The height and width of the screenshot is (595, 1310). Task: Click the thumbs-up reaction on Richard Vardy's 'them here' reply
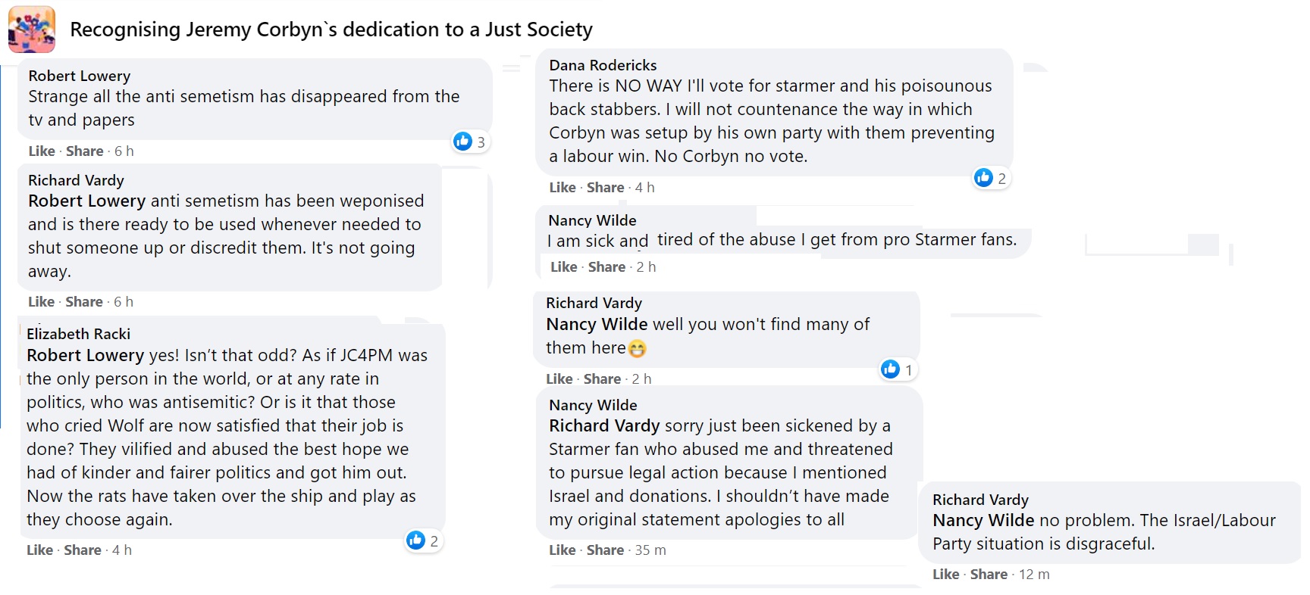pos(891,369)
